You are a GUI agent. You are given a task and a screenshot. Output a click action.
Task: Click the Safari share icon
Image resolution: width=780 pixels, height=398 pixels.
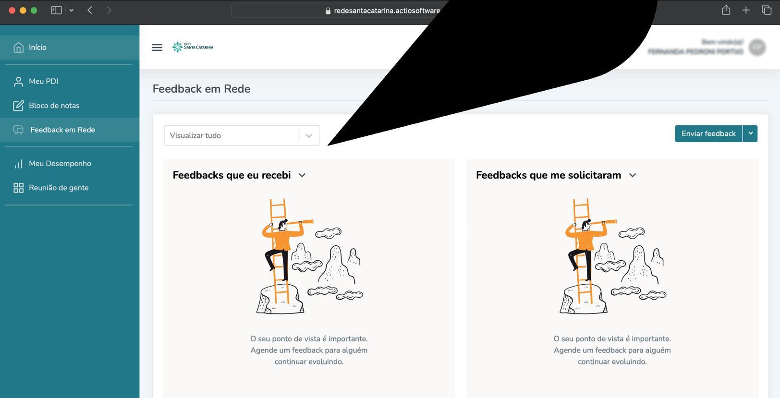(726, 10)
